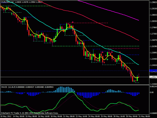157x118 pixels.
Task: Click the 1.26870 price axis label
Action: (153, 40)
